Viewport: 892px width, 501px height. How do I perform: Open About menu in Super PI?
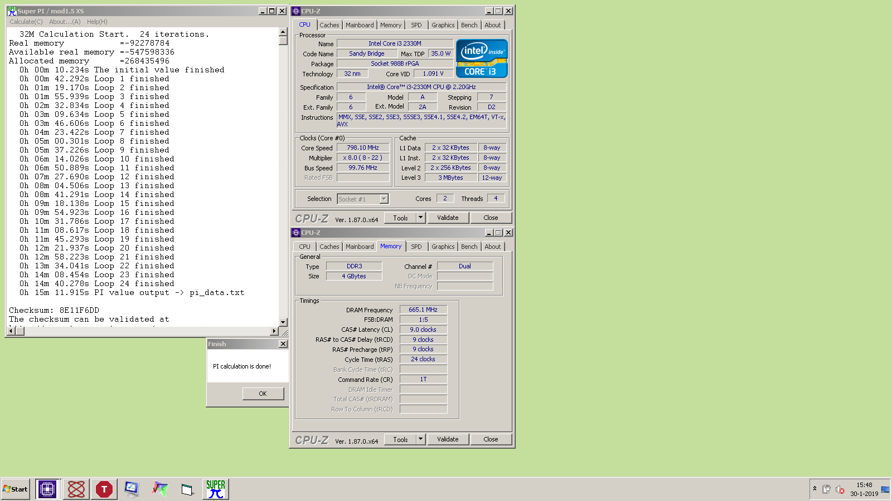[65, 22]
